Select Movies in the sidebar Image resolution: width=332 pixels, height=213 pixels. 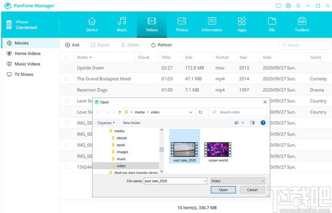pos(30,43)
